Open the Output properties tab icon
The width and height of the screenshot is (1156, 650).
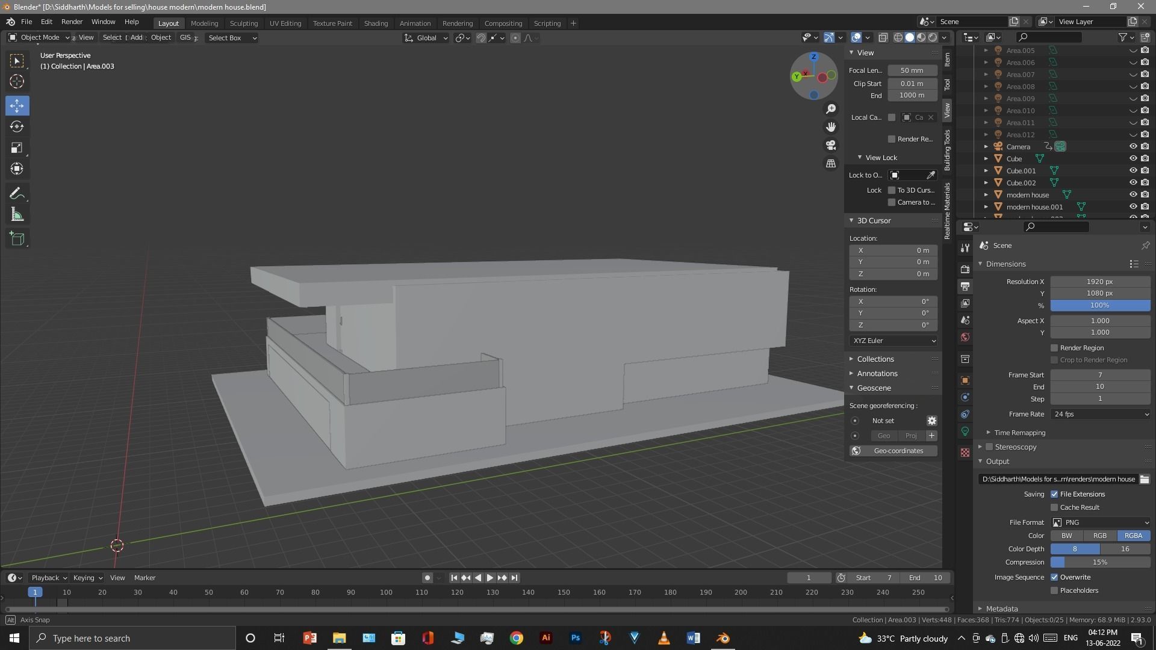pos(965,286)
